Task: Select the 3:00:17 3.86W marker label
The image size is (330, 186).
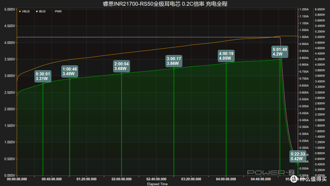Action: click(174, 61)
